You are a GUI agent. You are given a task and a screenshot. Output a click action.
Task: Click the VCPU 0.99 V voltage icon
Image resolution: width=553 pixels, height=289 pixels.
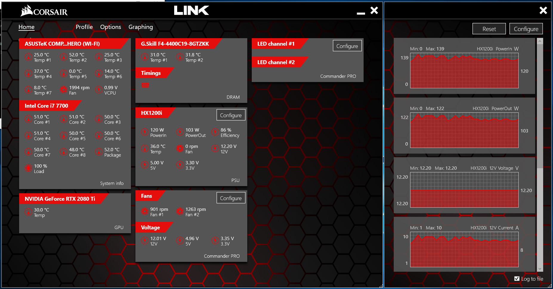coord(99,89)
